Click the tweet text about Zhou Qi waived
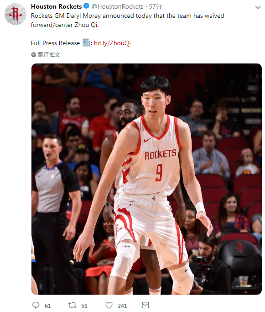The width and height of the screenshot is (265, 312). coord(128,20)
